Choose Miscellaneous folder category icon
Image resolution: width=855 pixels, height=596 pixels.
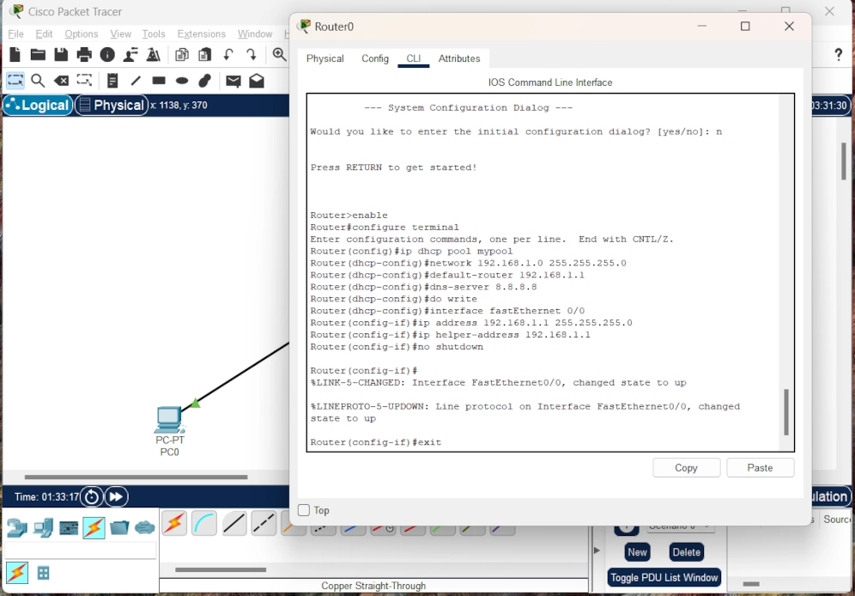coord(119,528)
